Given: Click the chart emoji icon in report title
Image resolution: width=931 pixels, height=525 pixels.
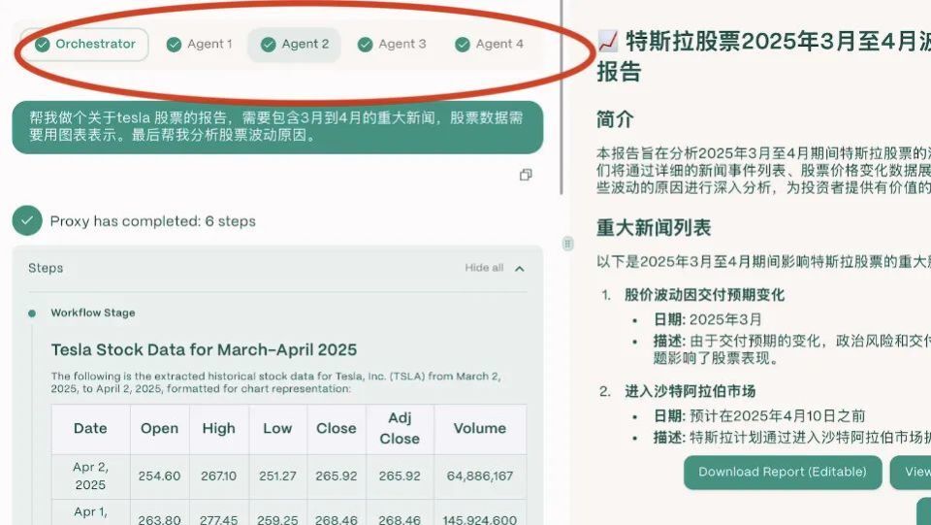Looking at the screenshot, I should click(607, 42).
